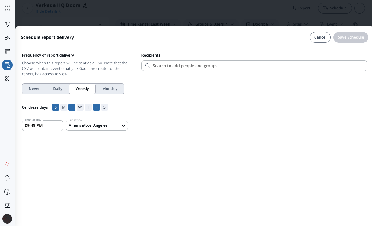The width and height of the screenshot is (372, 226).
Task: Click the Cancel button
Action: (320, 37)
